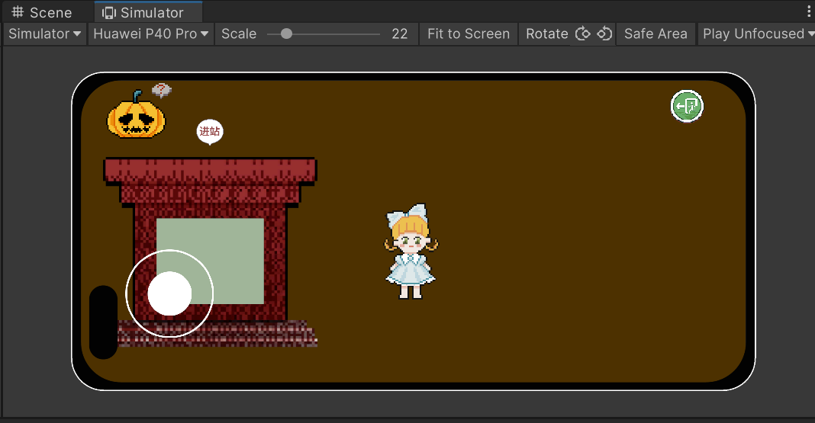Open the Simulator view mode dropdown

(x=45, y=34)
